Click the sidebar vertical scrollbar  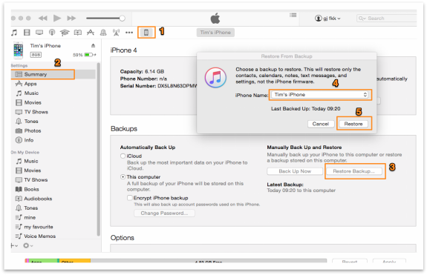[x=99, y=150]
